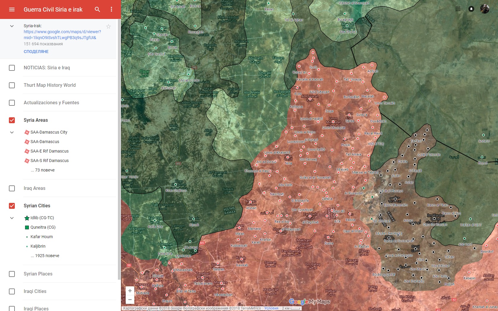Click the zoom in plus button
This screenshot has height=311, width=498.
(x=130, y=291)
